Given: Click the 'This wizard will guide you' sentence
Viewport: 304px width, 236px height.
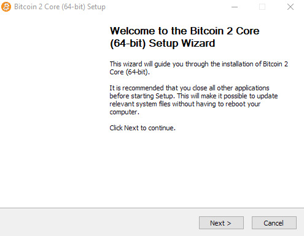Looking at the screenshot, I should [198, 64].
